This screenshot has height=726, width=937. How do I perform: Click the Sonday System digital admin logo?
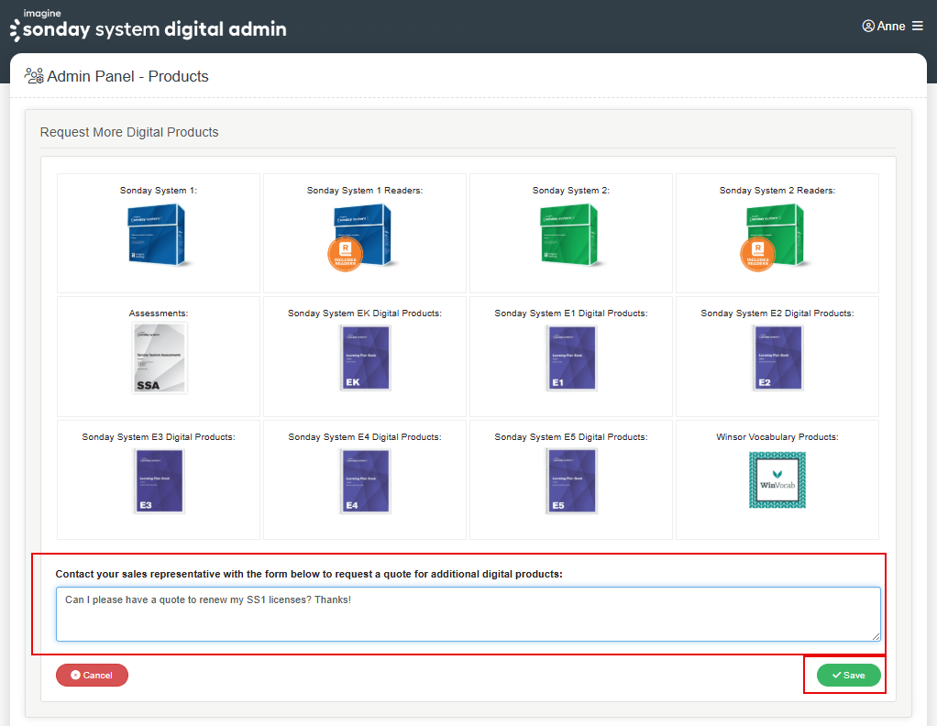[149, 27]
